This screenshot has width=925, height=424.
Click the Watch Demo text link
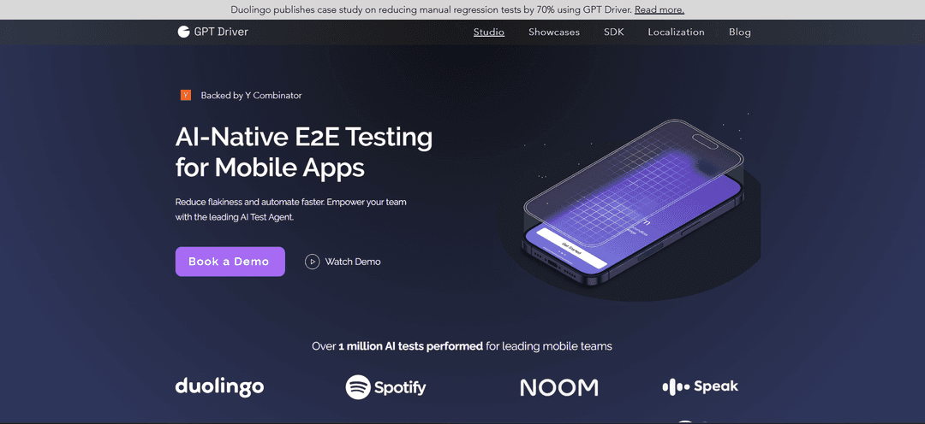[x=352, y=262]
